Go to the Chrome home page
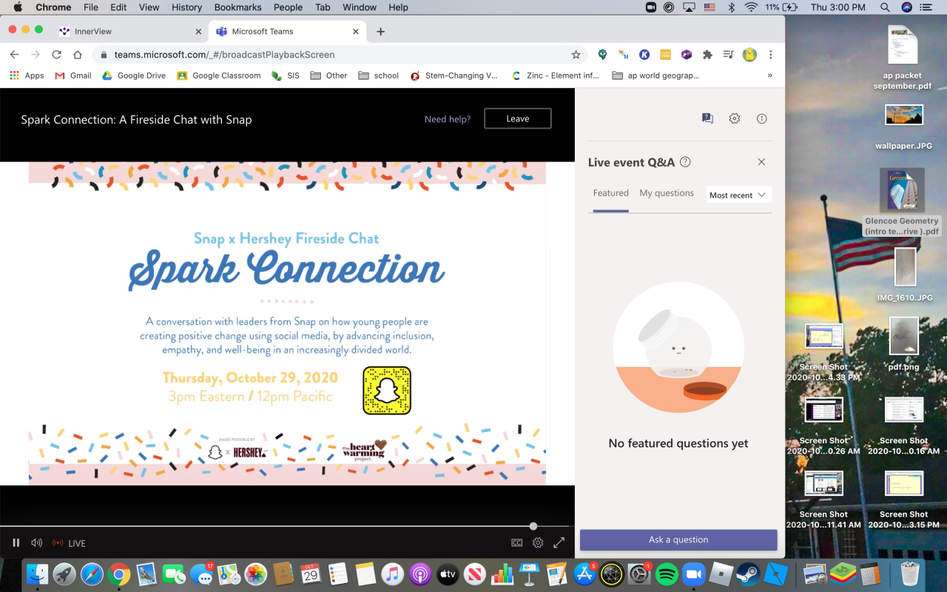The width and height of the screenshot is (947, 592). 77,55
